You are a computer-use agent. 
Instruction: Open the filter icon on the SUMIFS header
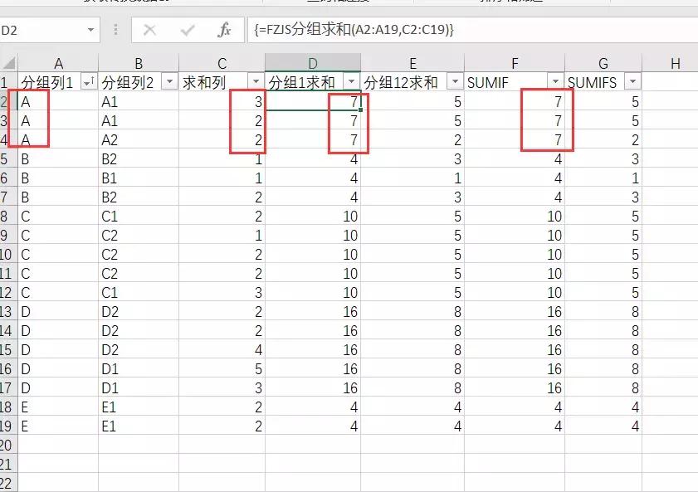click(x=633, y=81)
